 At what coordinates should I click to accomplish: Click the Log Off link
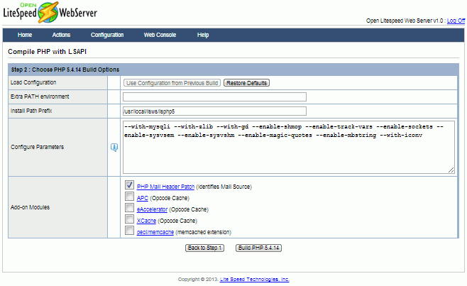coord(456,21)
